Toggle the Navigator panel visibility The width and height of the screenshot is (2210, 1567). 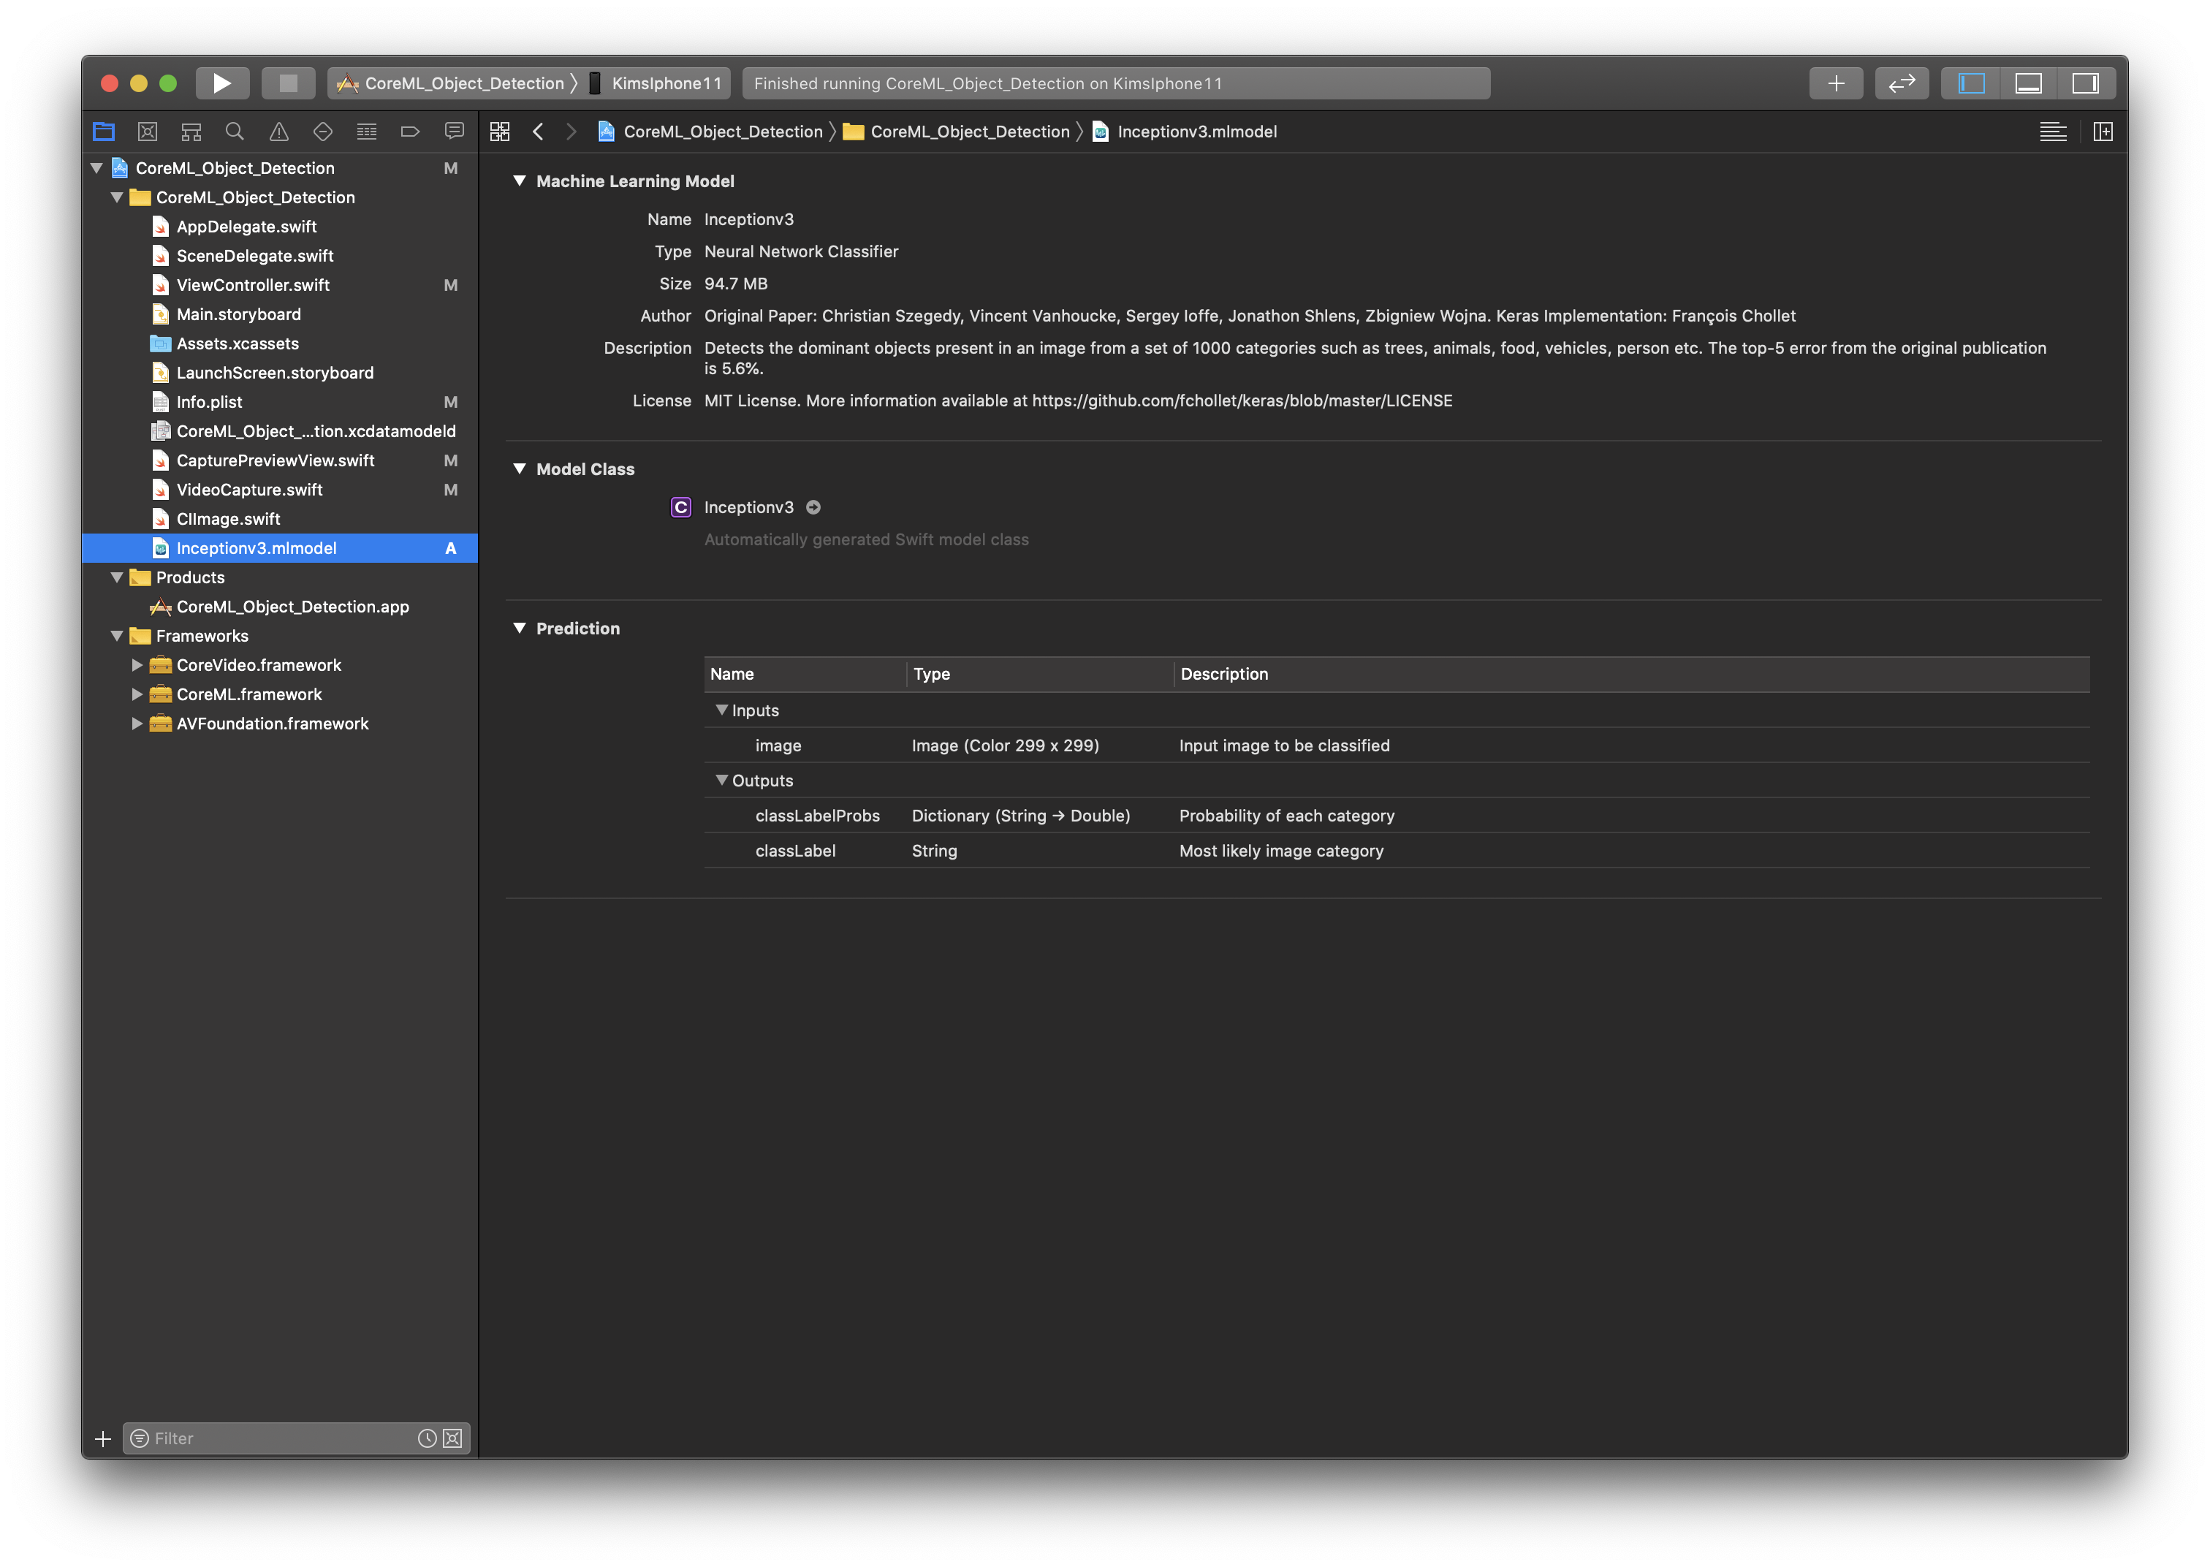(1971, 83)
